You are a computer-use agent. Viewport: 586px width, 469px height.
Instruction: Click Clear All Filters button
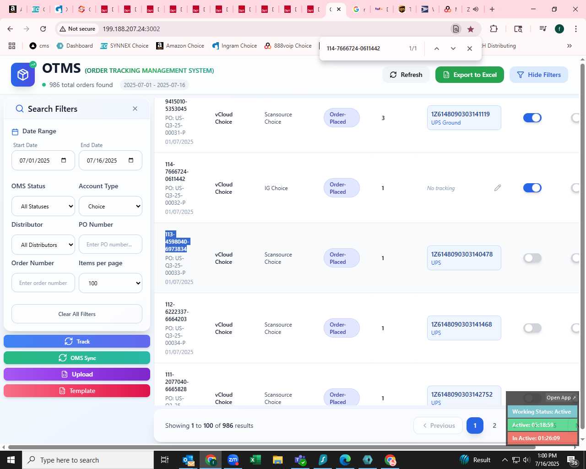click(77, 314)
